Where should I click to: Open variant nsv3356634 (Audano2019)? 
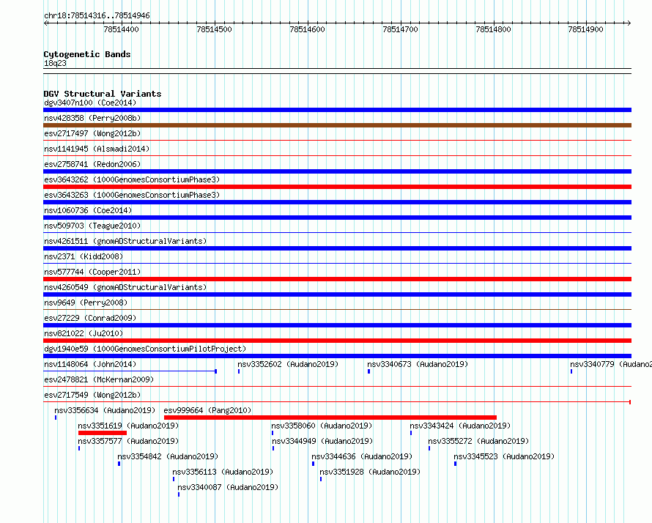point(105,410)
